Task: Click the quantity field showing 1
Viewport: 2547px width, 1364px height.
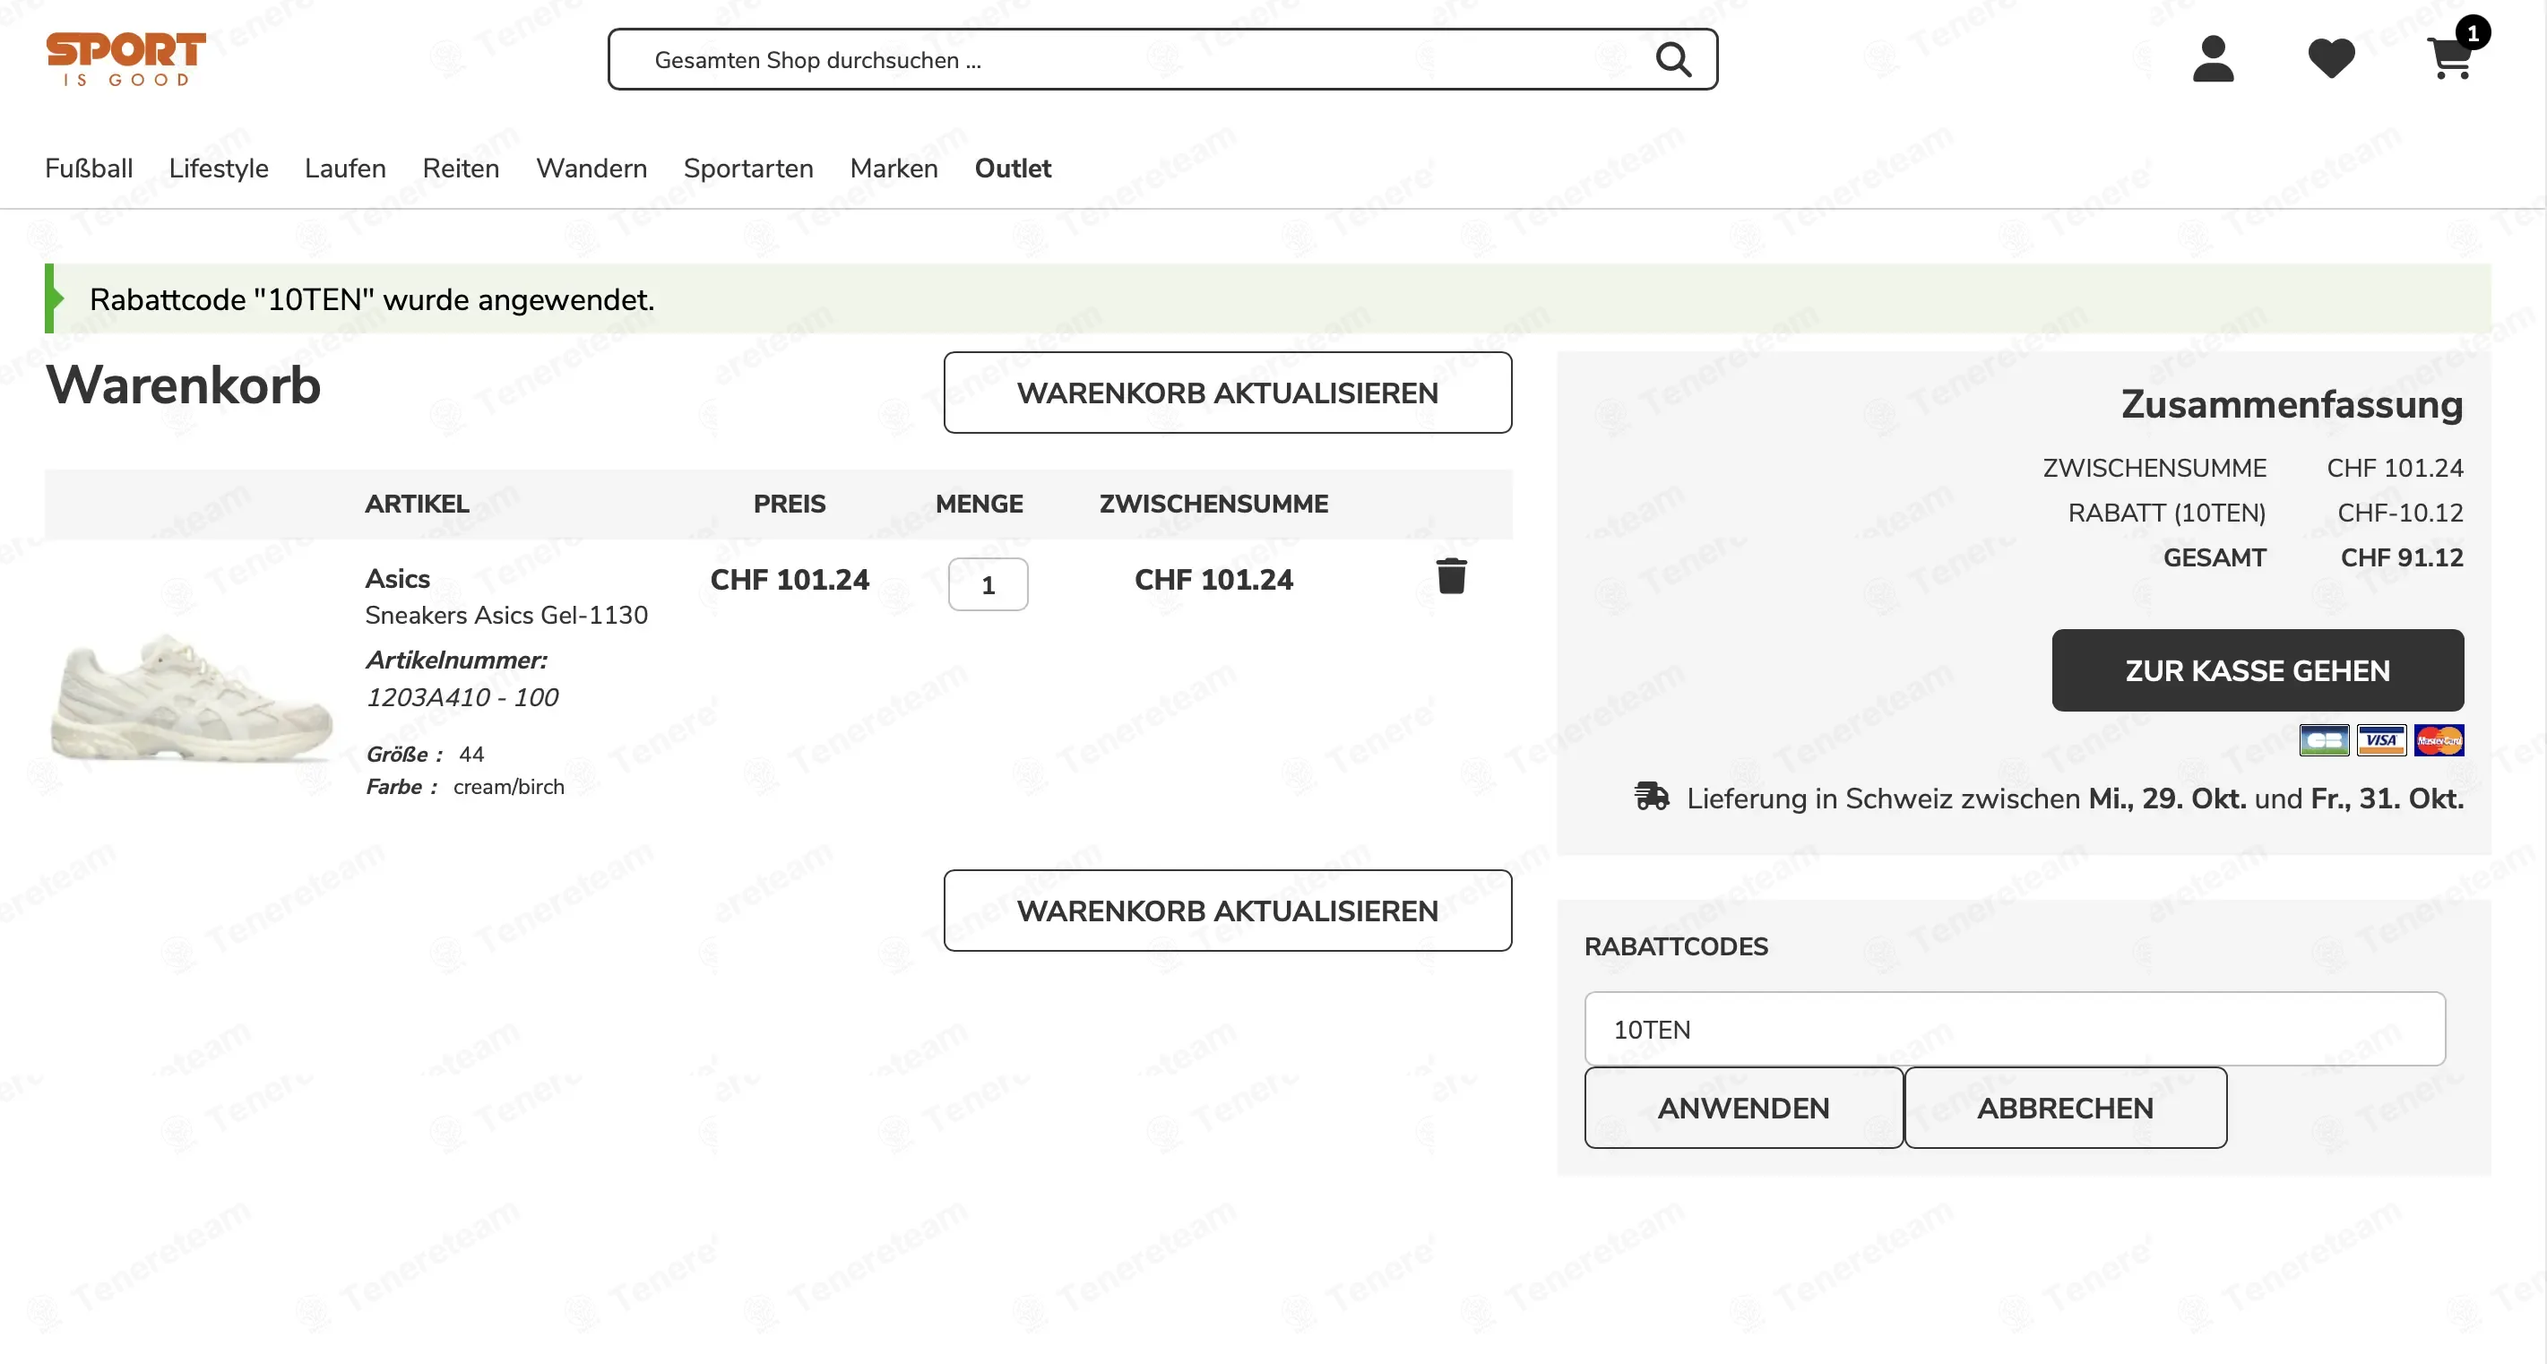Action: point(988,584)
